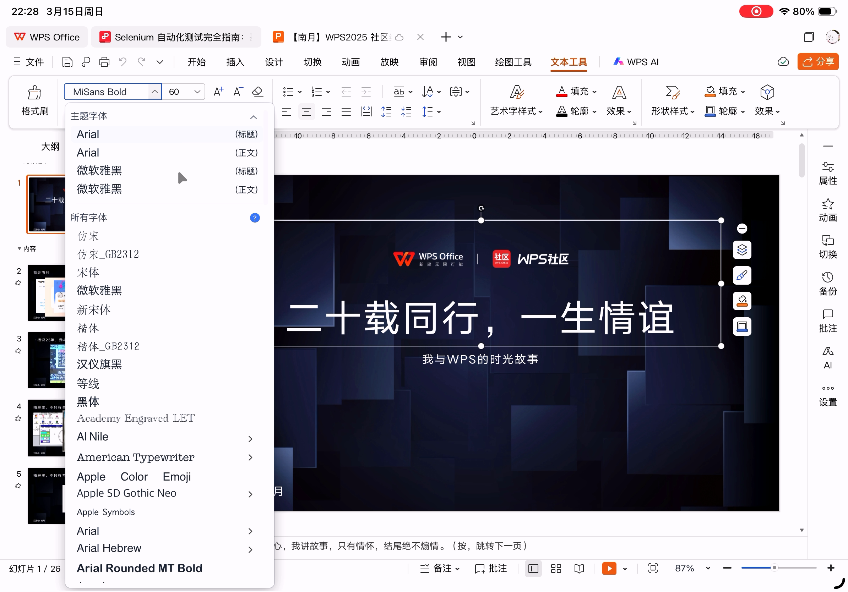Open the Properties (属性) side panel

coord(827,173)
